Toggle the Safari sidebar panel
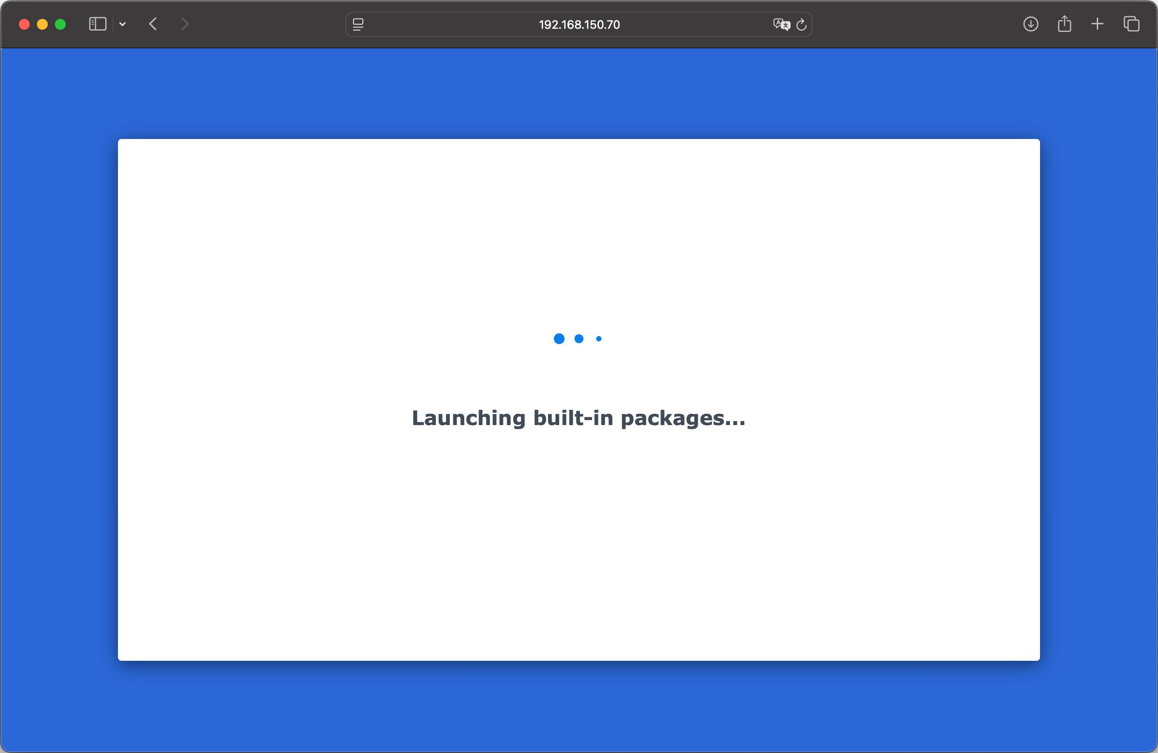1158x753 pixels. 97,24
